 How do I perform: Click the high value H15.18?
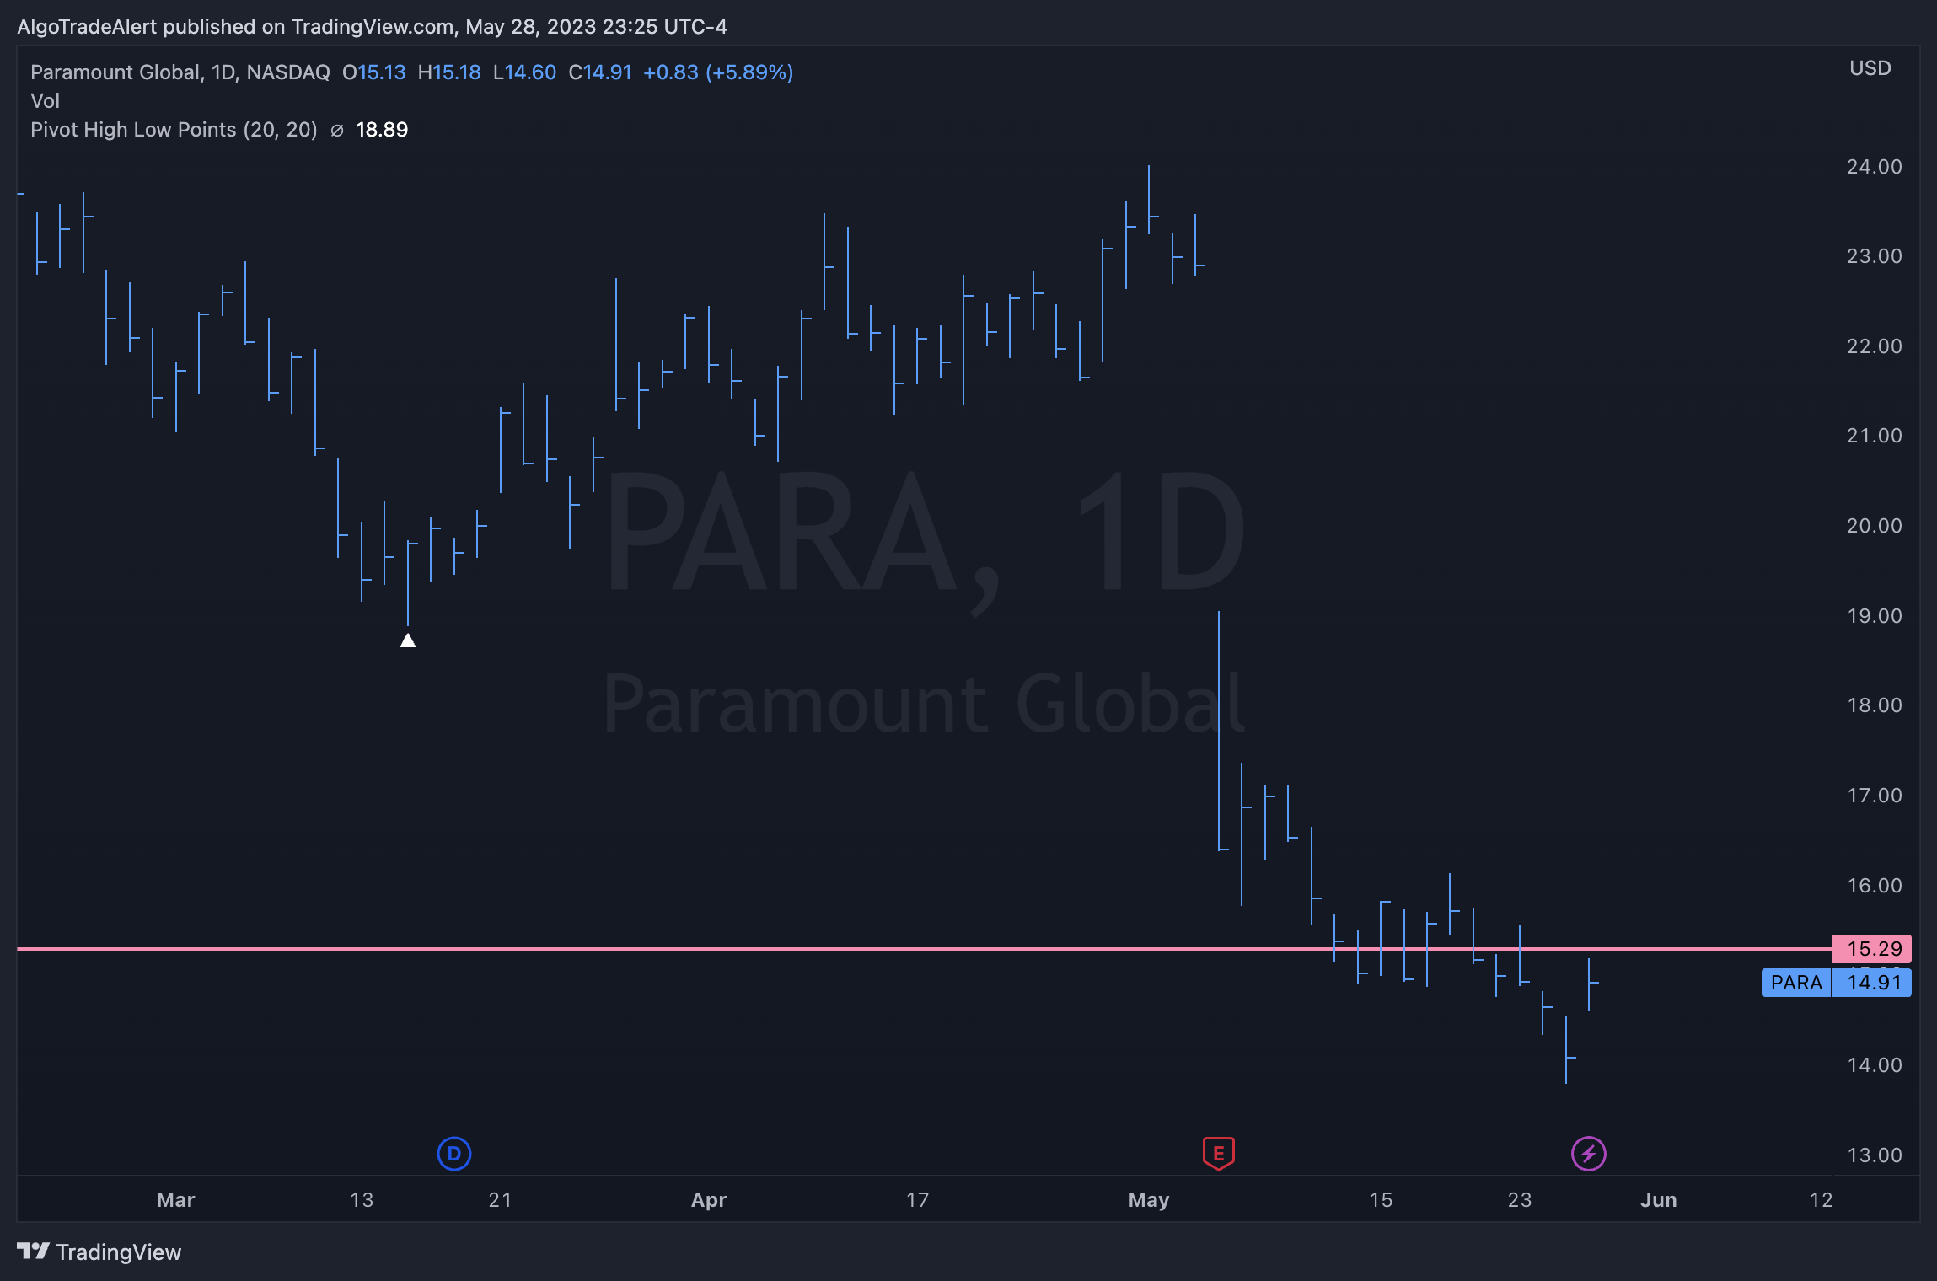click(449, 72)
